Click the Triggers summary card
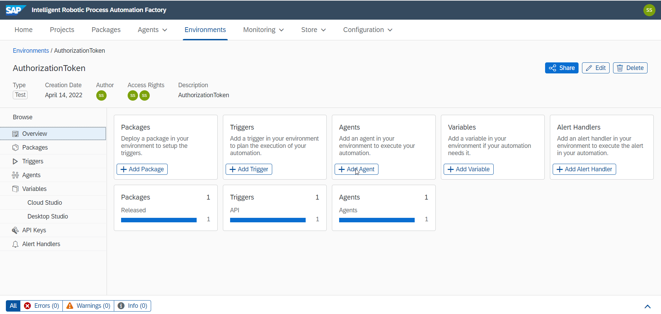 [x=275, y=208]
